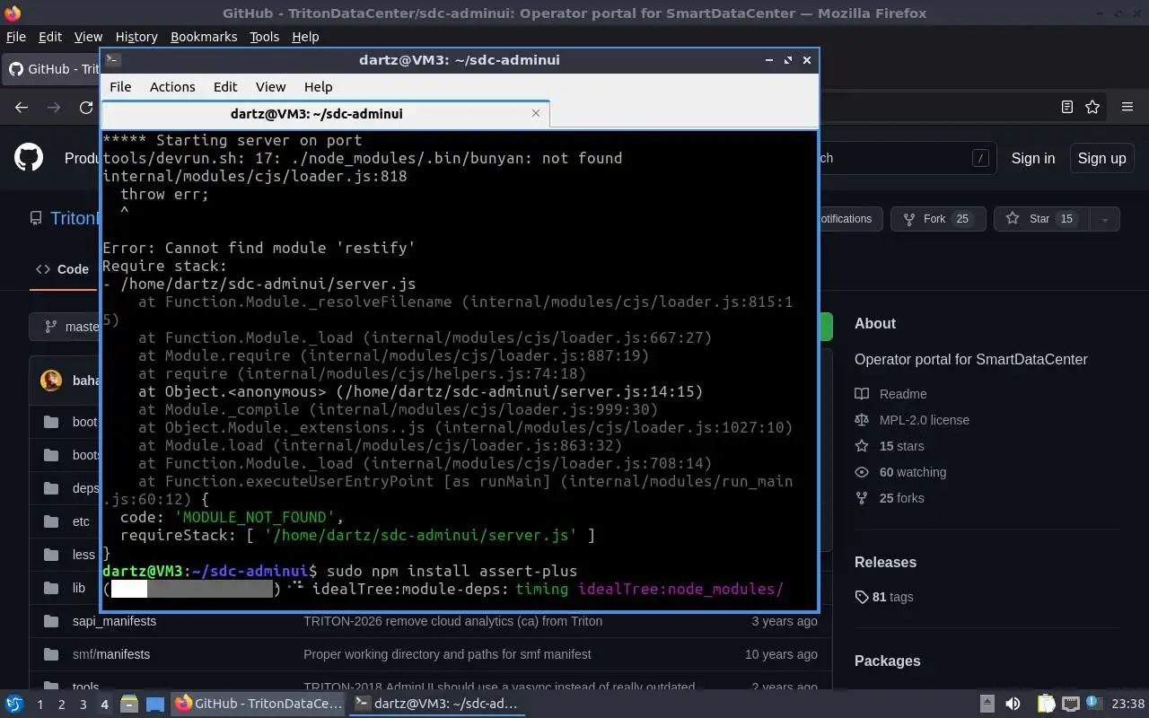The image size is (1149, 718).
Task: Open the terminal Actions menu
Action: tap(172, 87)
